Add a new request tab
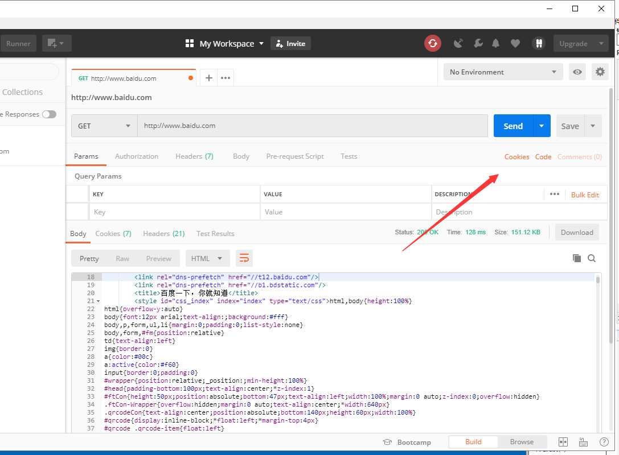The height and width of the screenshot is (455, 619). [x=209, y=78]
